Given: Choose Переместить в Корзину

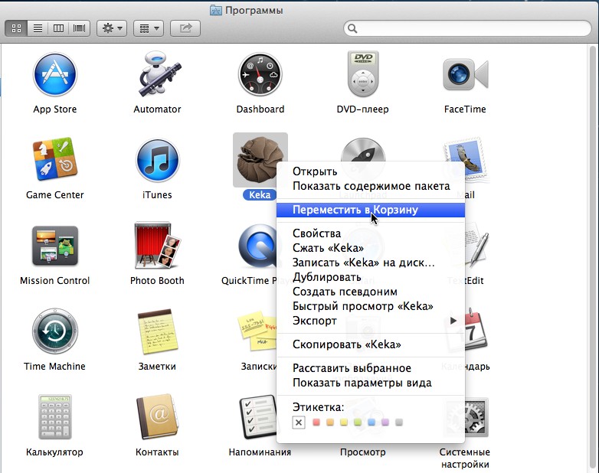Looking at the screenshot, I should coord(371,210).
